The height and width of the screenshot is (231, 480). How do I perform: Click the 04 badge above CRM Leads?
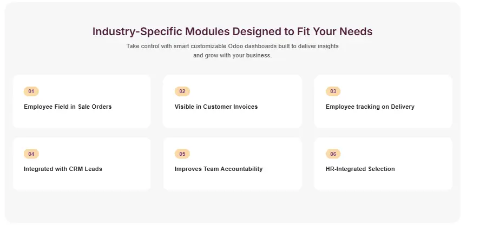pyautogui.click(x=31, y=154)
